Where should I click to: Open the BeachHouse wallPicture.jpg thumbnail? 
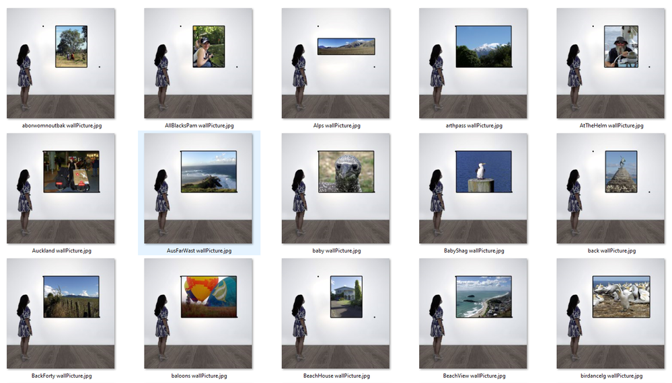[336, 314]
